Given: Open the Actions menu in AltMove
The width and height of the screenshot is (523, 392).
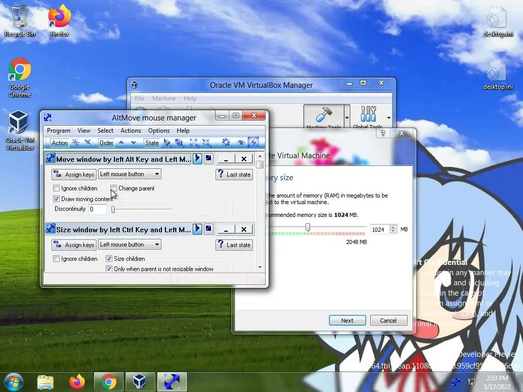Looking at the screenshot, I should point(131,131).
